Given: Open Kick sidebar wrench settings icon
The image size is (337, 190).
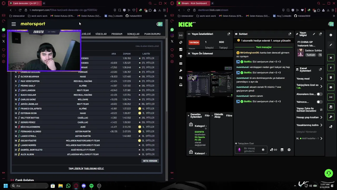Looking at the screenshot, I should click(x=181, y=70).
